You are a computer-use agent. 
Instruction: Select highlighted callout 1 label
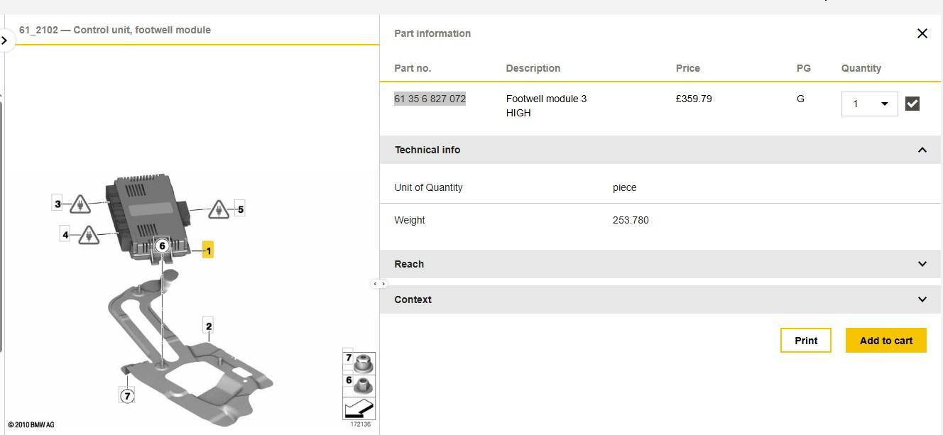point(207,250)
